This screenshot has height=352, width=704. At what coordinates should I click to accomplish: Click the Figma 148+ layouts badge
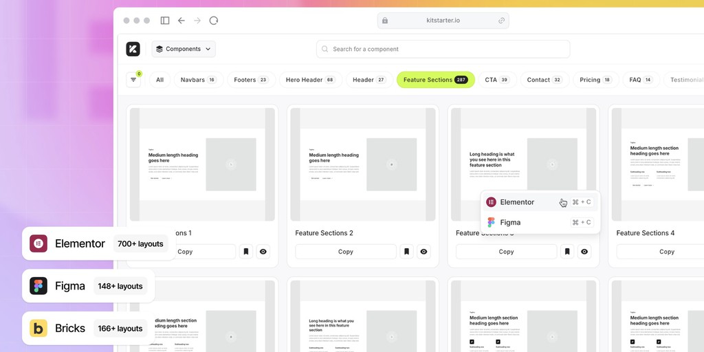89,286
